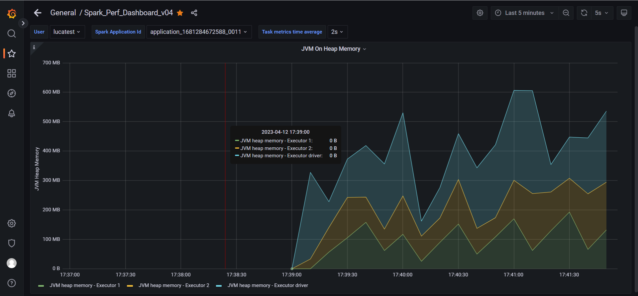Unstar the dashboard with the star icon
Viewport: 638px width, 296px height.
click(180, 13)
